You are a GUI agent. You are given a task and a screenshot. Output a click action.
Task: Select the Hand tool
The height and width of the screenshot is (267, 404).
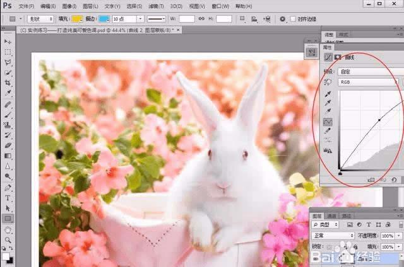(x=8, y=229)
